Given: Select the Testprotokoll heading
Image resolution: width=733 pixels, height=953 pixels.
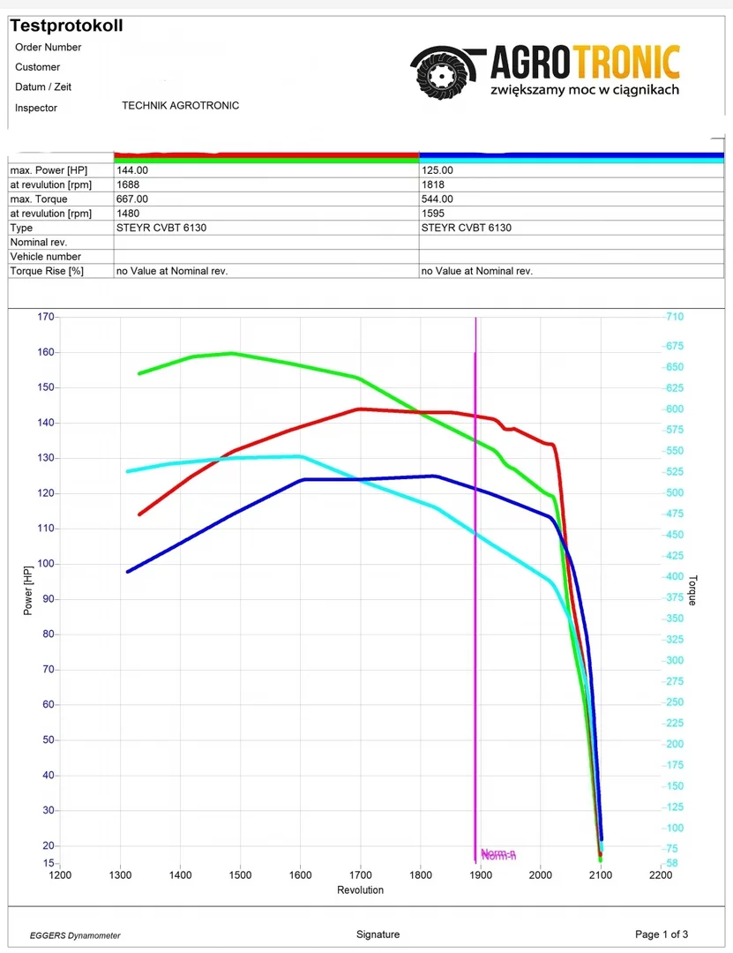Looking at the screenshot, I should pyautogui.click(x=66, y=26).
